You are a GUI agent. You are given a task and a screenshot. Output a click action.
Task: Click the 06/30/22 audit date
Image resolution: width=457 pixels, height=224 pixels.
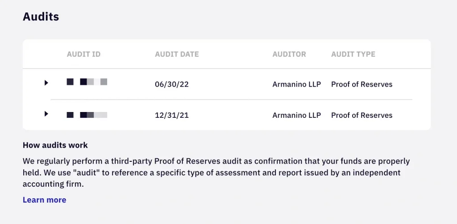click(172, 84)
